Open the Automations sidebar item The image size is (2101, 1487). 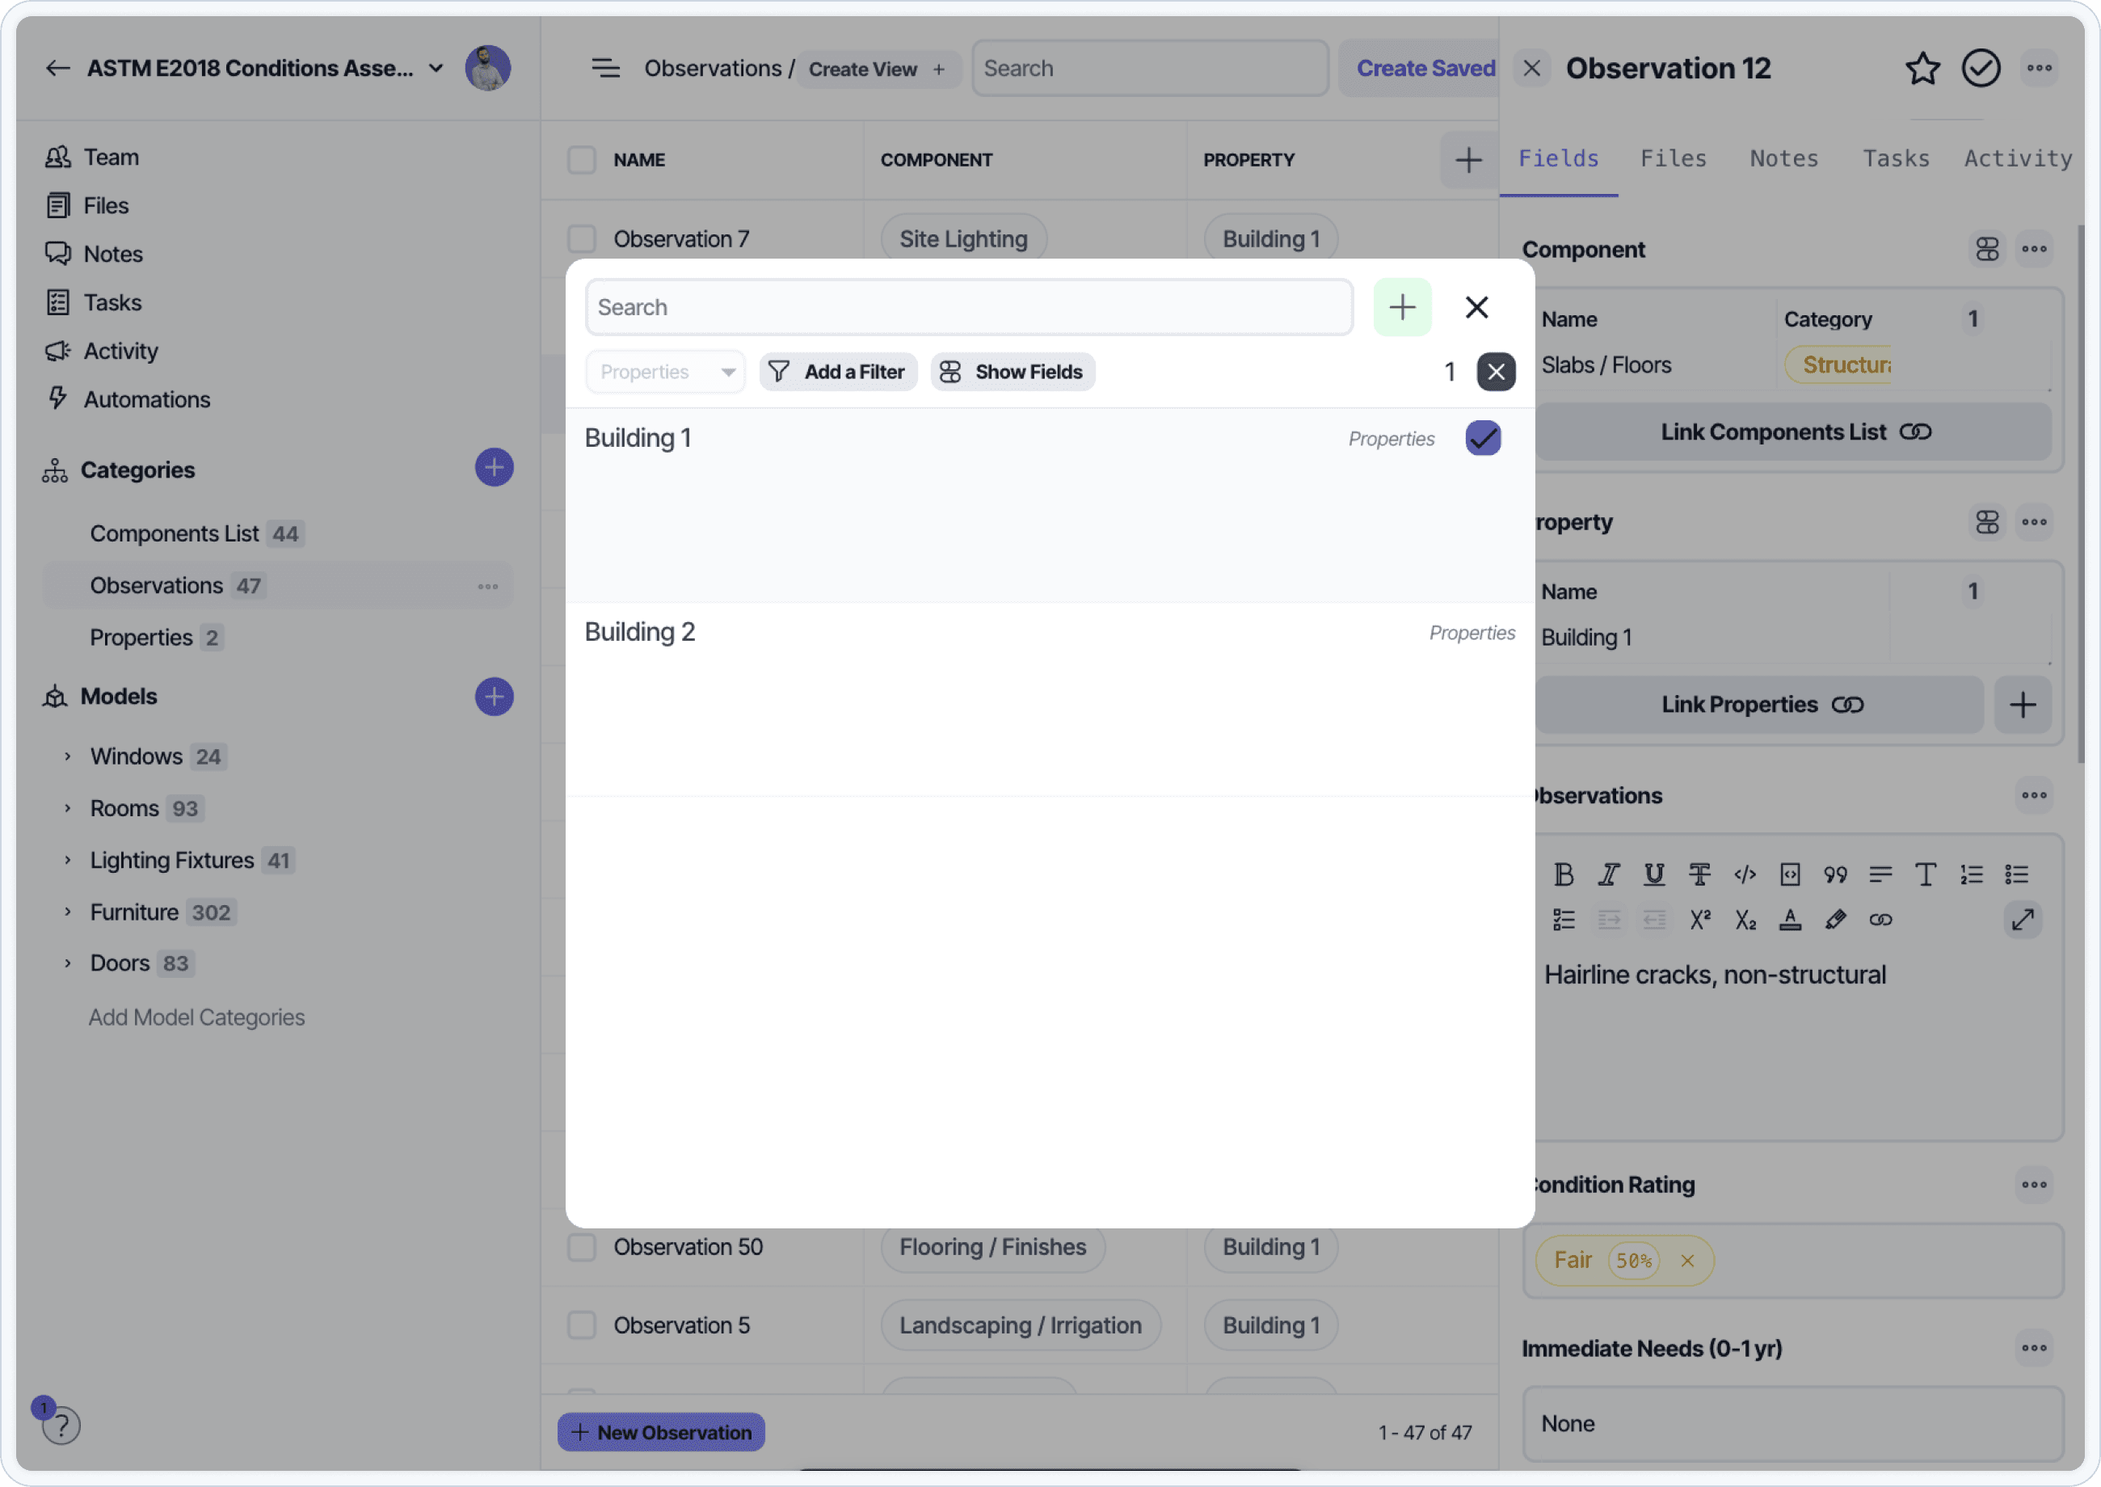coord(146,399)
